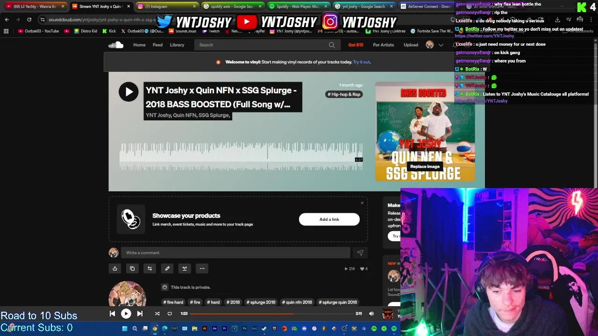
Task: Click the repost icon
Action: pos(149,268)
